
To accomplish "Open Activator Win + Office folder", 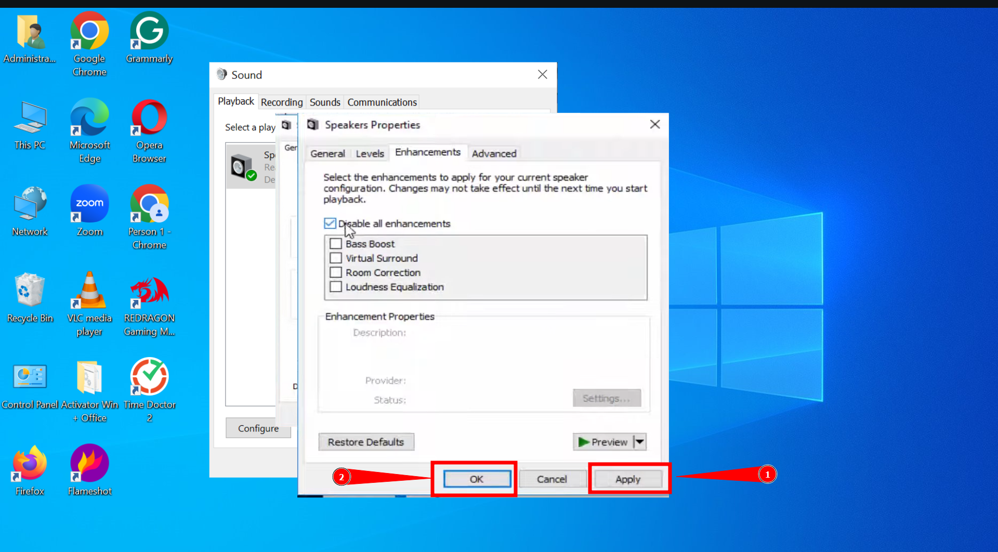I will (x=89, y=391).
